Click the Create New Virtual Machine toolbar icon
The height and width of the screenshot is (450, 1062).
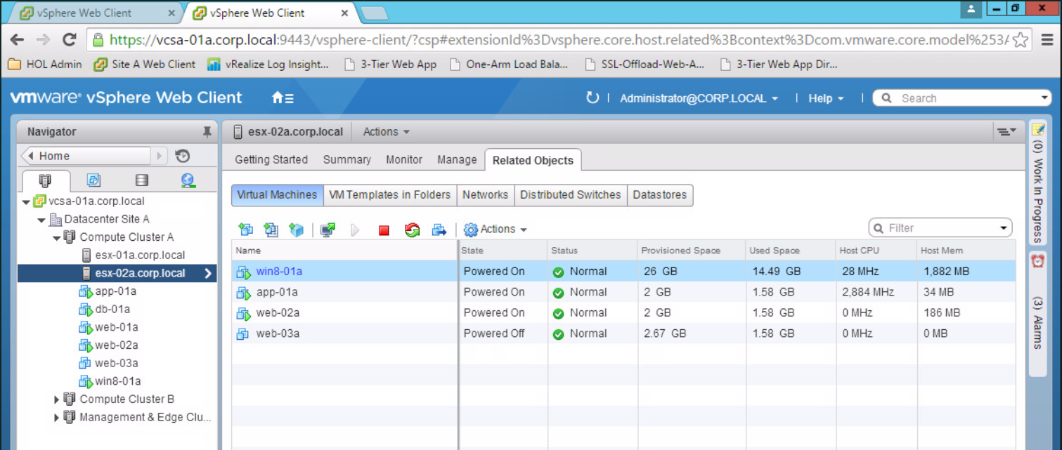[x=245, y=230]
